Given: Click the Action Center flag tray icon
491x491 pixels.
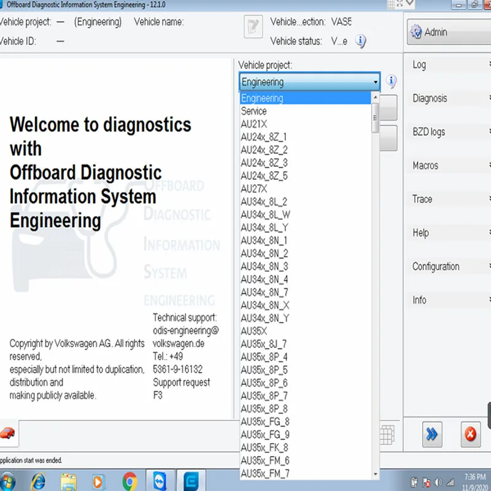Looking at the screenshot, I should point(426,482).
